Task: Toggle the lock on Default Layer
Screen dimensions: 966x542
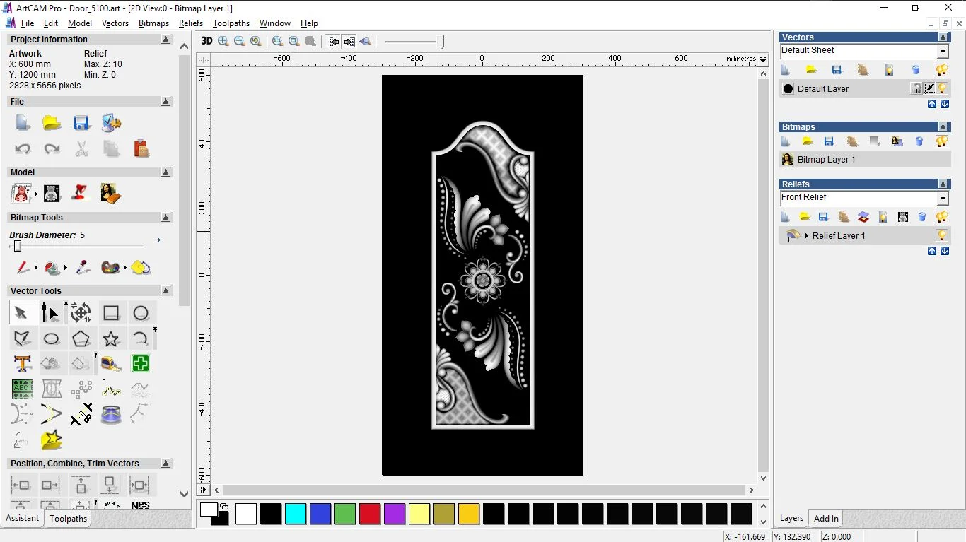Action: [x=915, y=88]
